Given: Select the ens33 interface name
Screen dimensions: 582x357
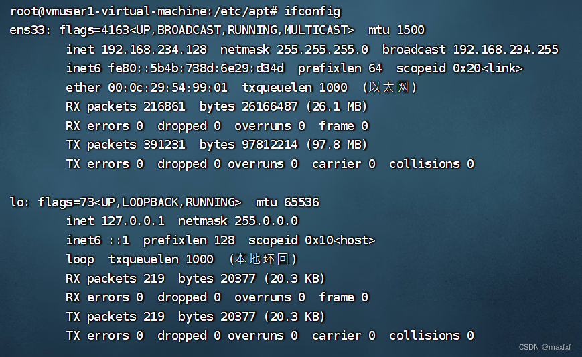Looking at the screenshot, I should point(27,30).
